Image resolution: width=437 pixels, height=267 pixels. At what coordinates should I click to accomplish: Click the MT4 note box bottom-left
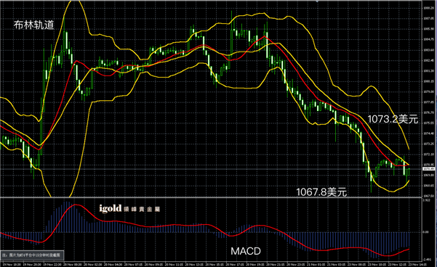pyautogui.click(x=32, y=255)
